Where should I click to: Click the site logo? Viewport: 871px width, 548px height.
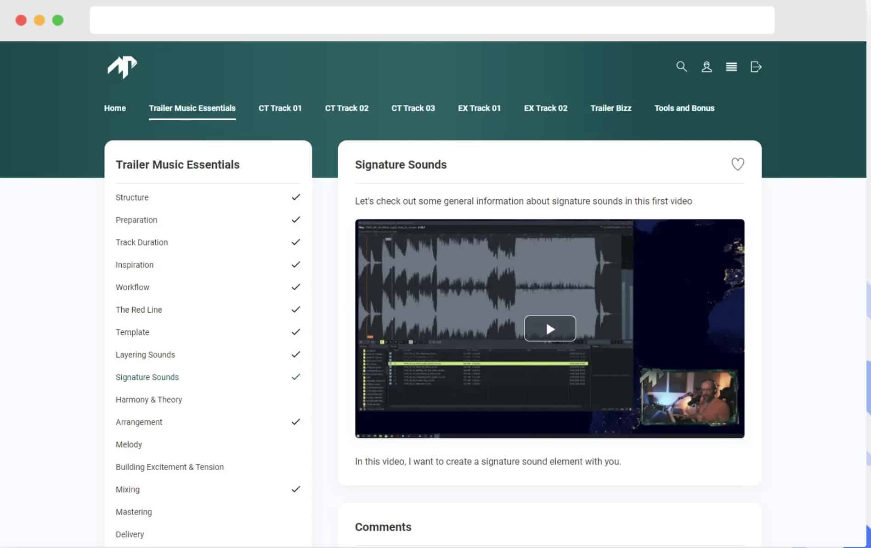tap(121, 67)
